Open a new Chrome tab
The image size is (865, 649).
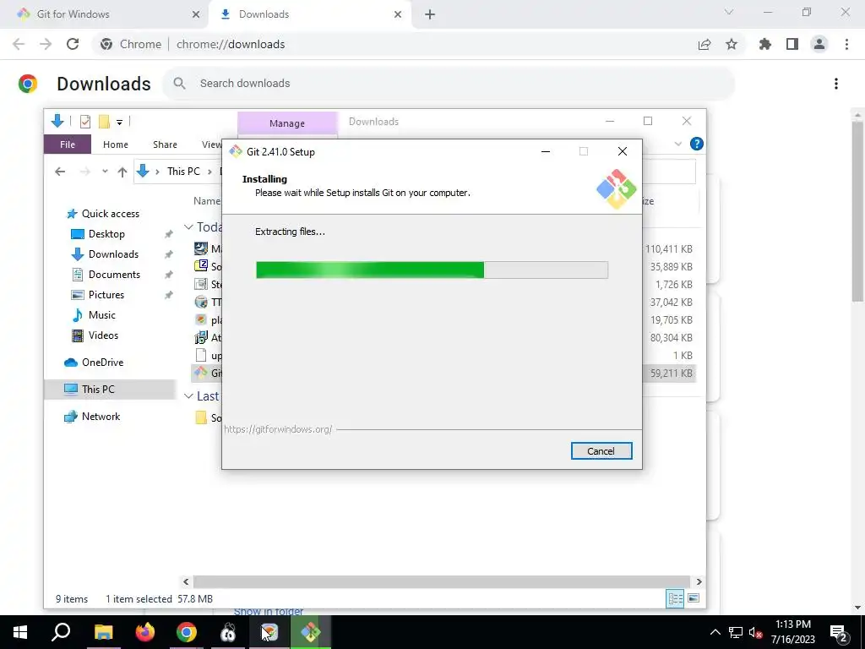(430, 14)
